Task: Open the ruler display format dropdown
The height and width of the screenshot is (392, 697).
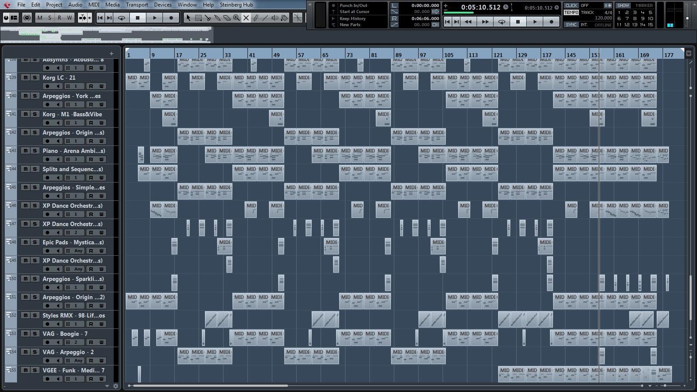Action: 689,54
